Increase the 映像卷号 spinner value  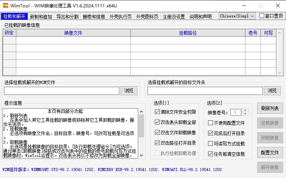point(245,110)
